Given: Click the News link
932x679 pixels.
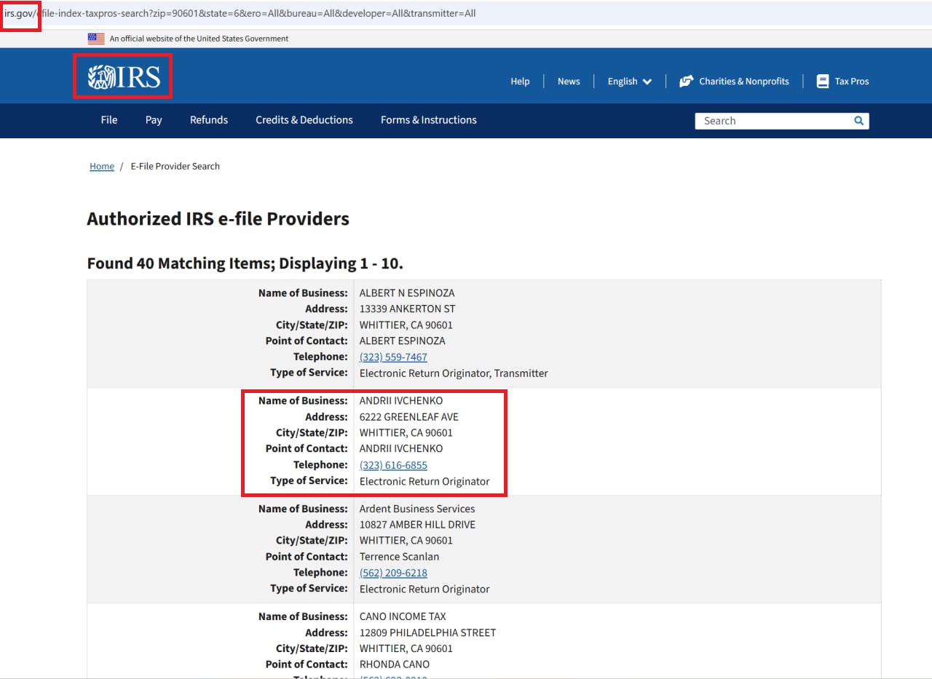Looking at the screenshot, I should click(569, 82).
